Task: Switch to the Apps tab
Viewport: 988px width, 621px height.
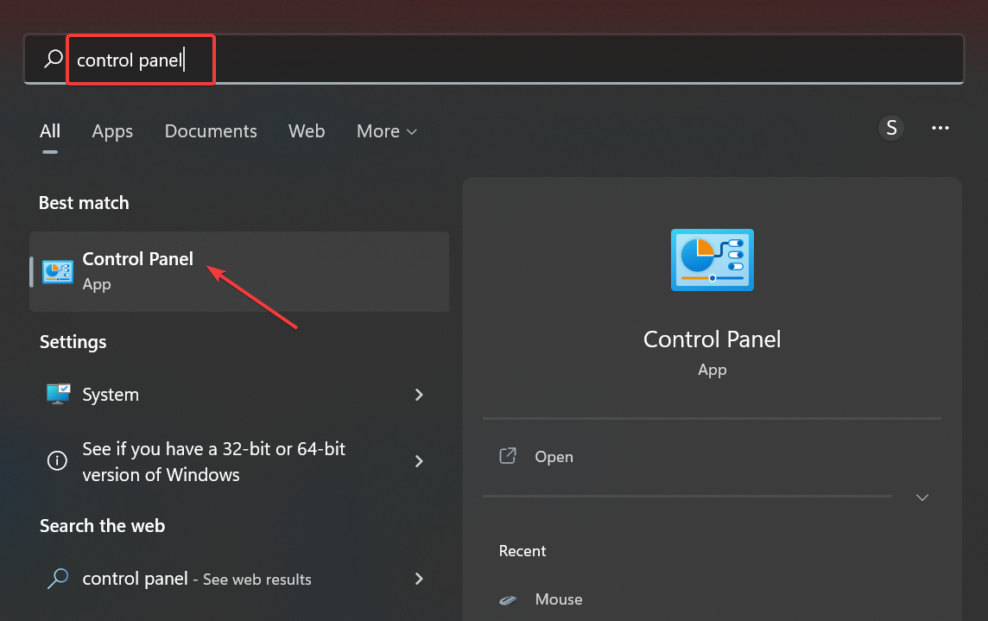Action: (x=112, y=131)
